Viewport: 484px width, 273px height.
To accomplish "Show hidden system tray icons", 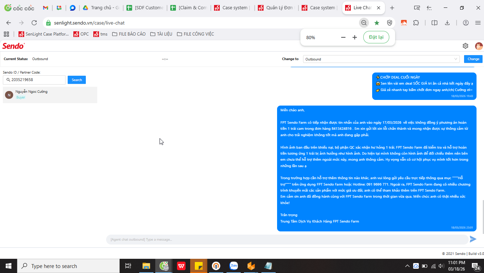I will (x=407, y=266).
